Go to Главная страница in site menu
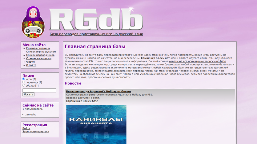 click(x=38, y=48)
